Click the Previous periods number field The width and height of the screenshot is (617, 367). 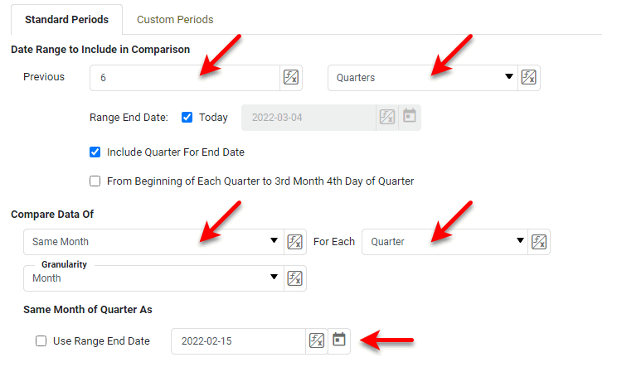pyautogui.click(x=184, y=78)
